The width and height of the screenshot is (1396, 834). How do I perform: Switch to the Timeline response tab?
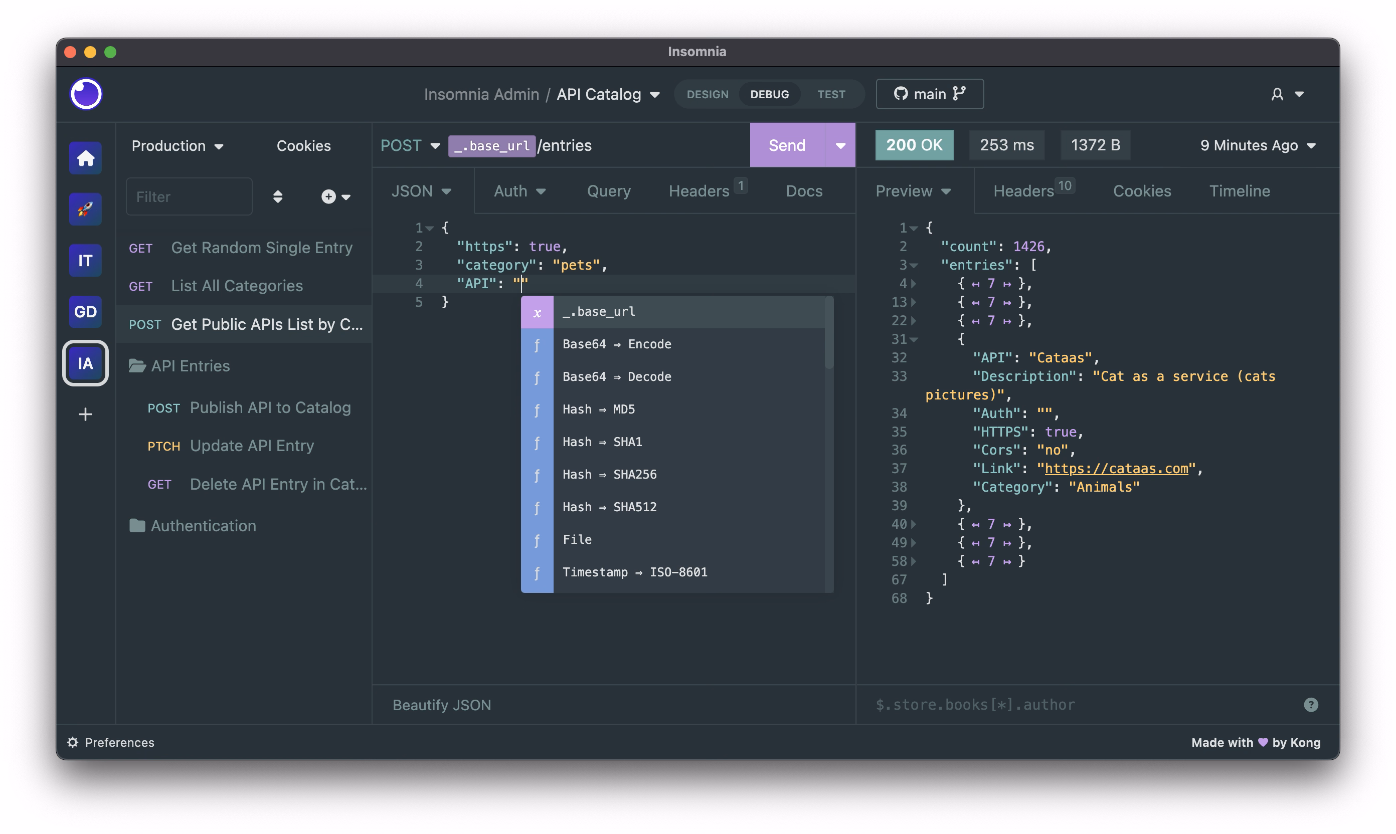click(x=1239, y=191)
